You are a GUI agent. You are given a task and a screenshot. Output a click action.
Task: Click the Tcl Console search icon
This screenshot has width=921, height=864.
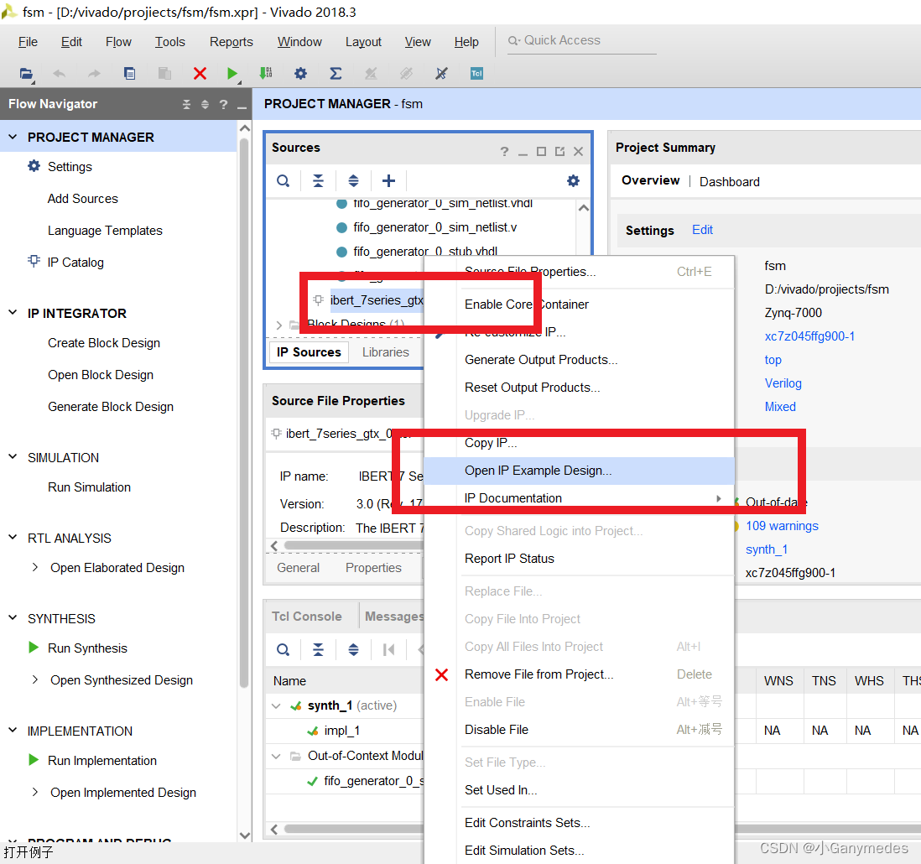point(284,649)
